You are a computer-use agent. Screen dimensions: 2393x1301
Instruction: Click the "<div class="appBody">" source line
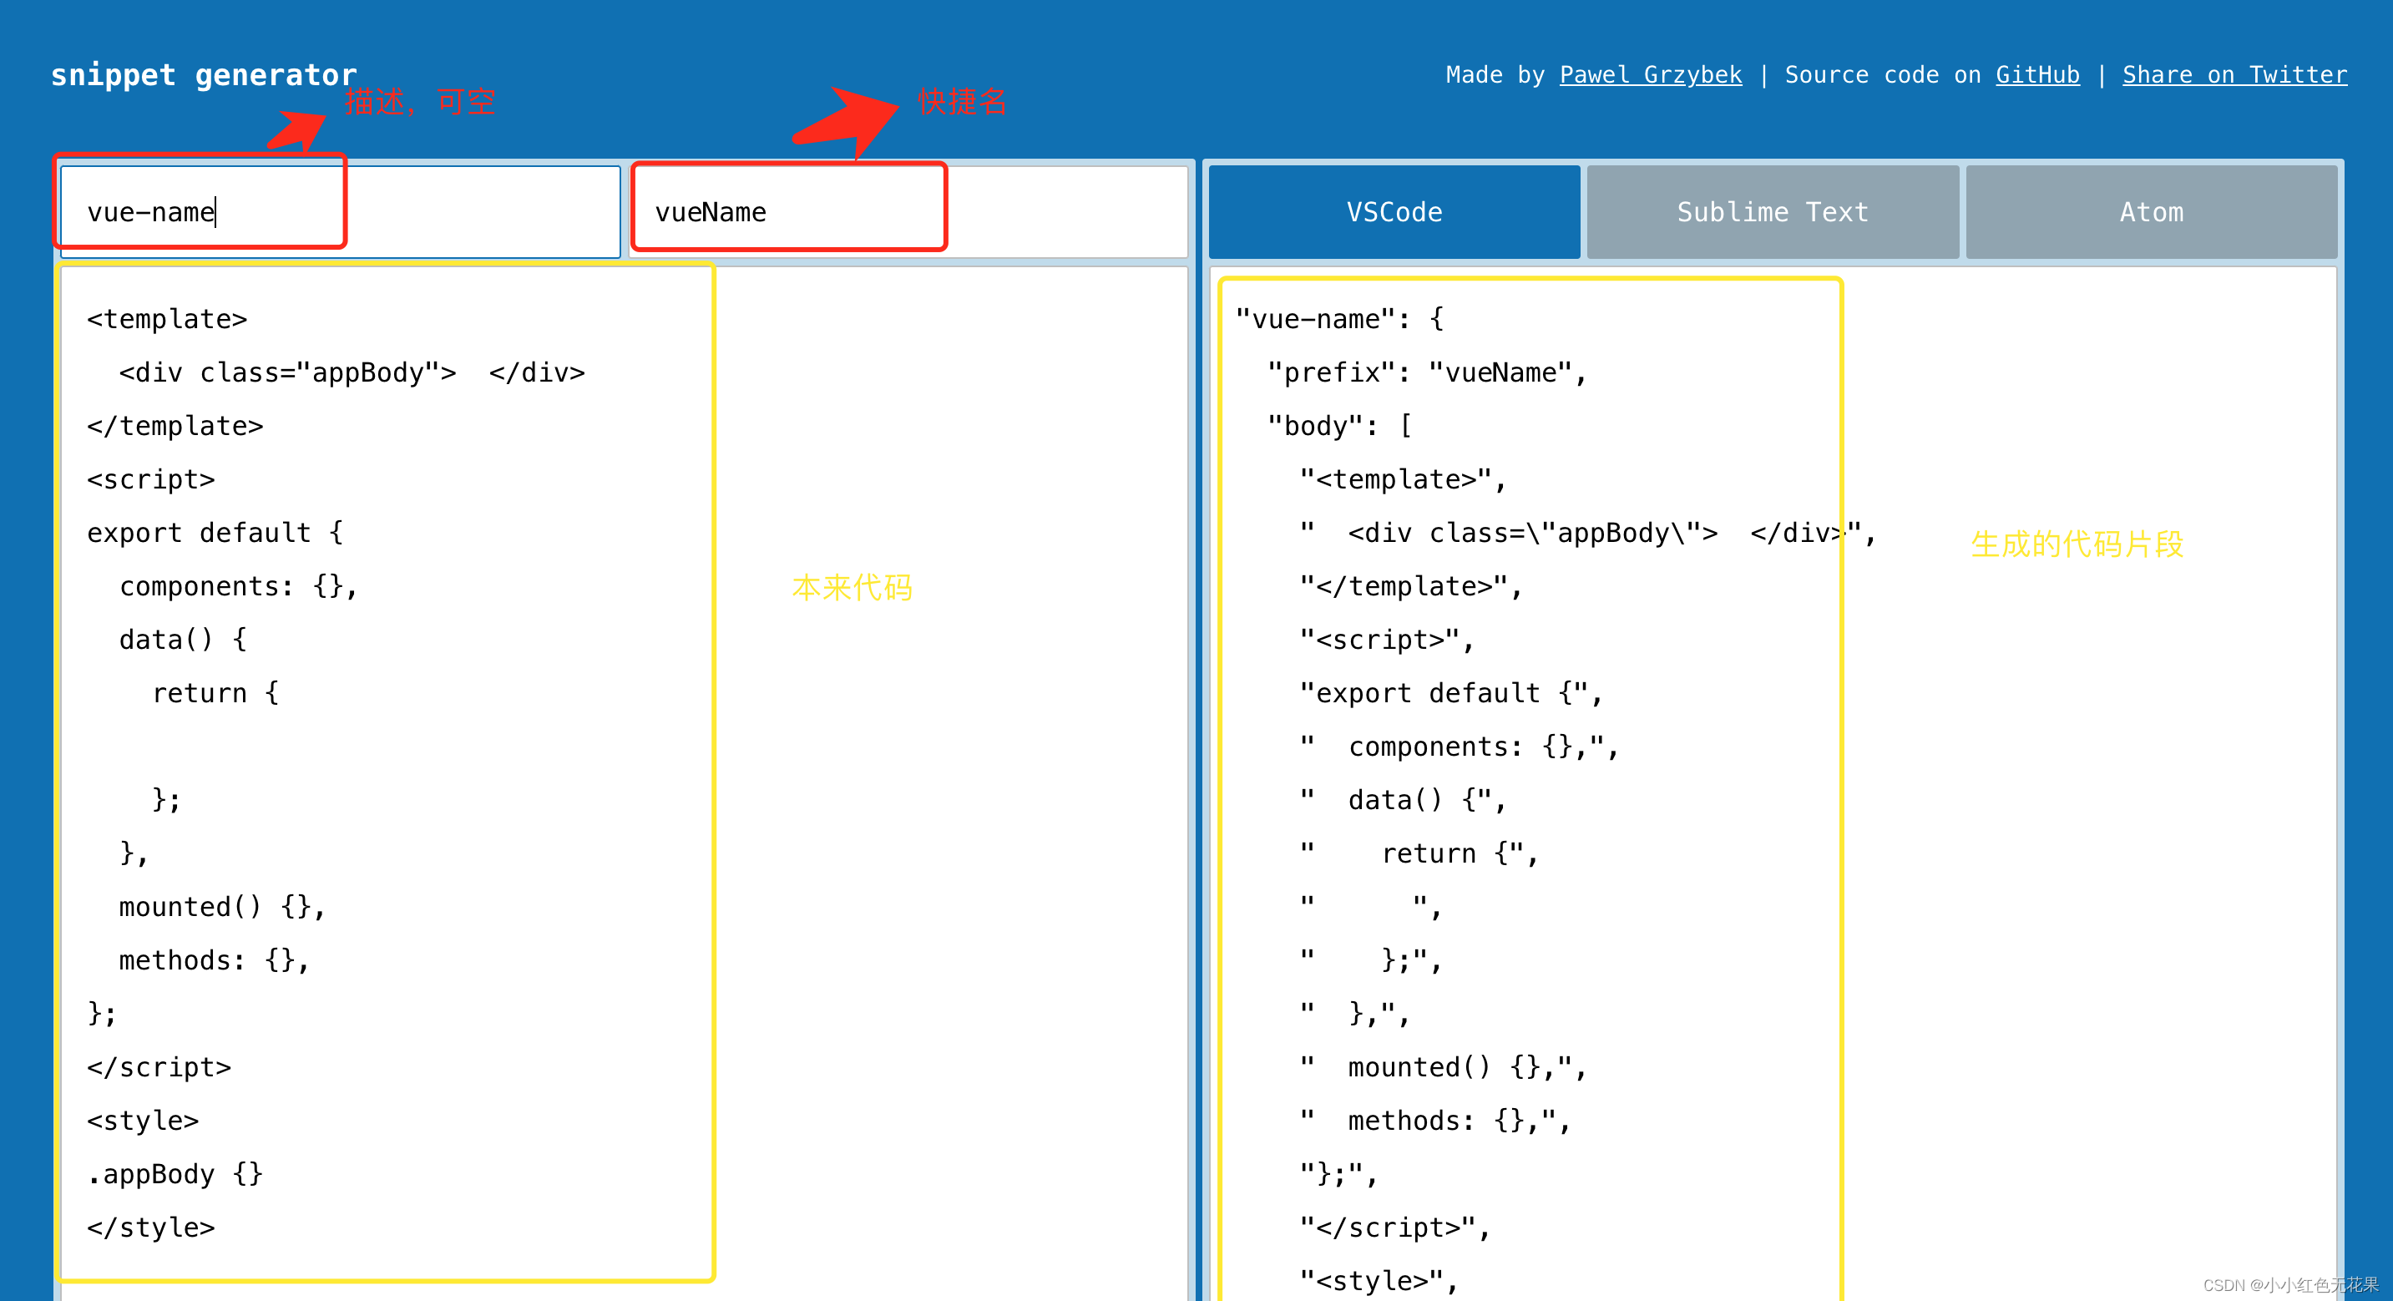[x=352, y=372]
